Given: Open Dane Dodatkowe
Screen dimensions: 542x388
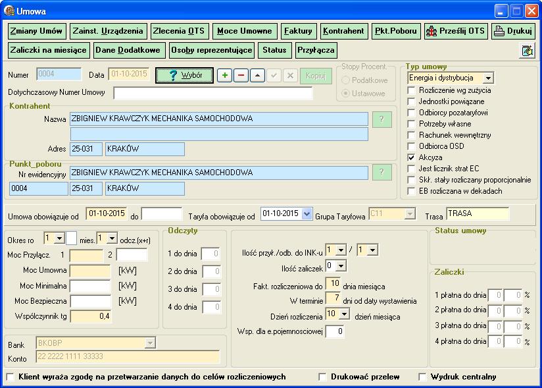Looking at the screenshot, I should 130,50.
